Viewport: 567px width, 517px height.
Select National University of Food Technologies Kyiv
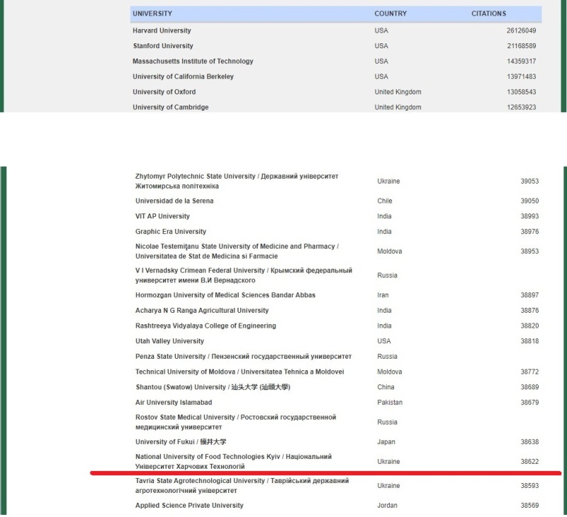[234, 462]
